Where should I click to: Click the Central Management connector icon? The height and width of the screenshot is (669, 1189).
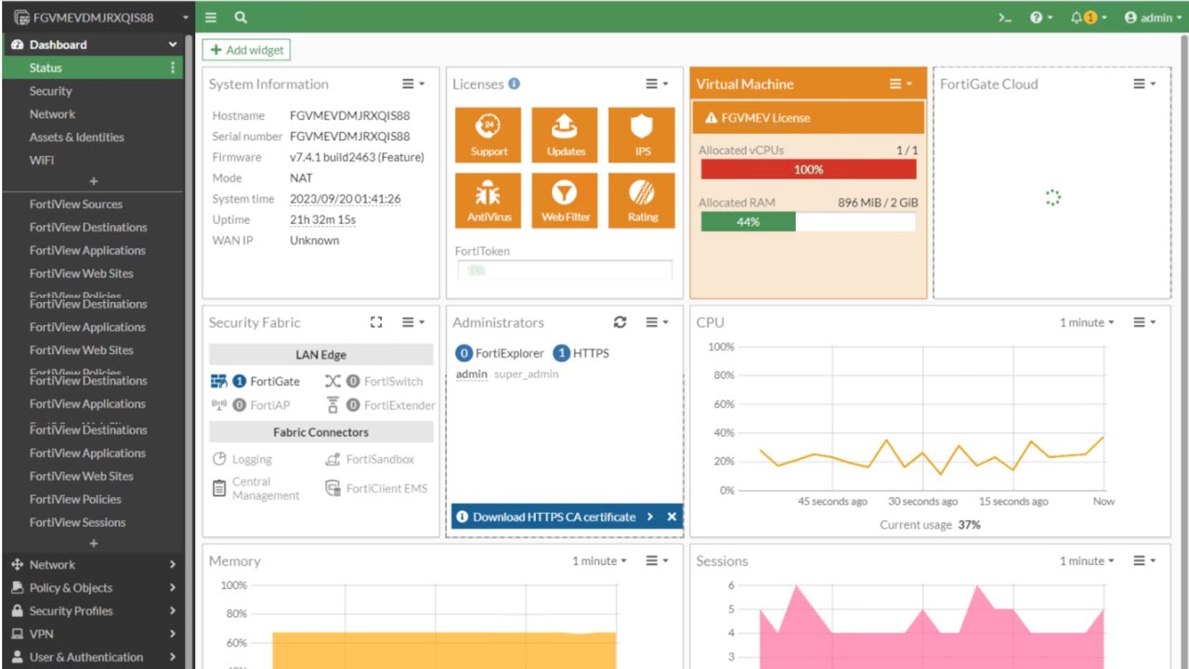point(219,488)
